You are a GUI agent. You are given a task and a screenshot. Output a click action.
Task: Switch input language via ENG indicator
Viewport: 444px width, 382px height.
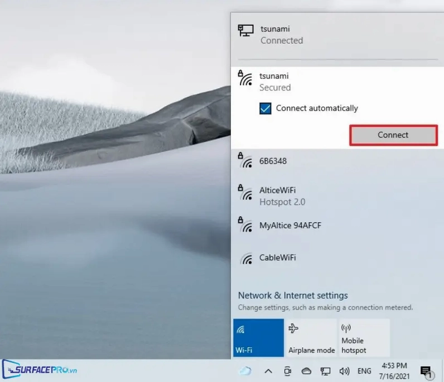(x=364, y=371)
